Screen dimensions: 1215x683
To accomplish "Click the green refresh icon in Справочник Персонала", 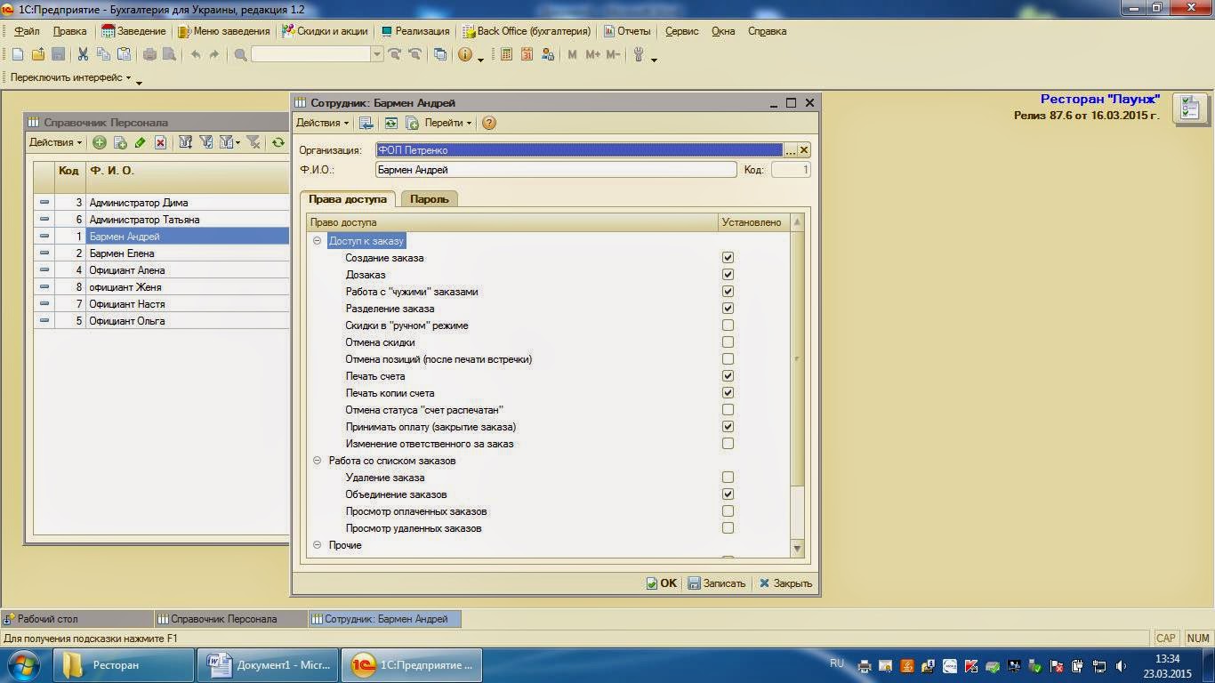I will (x=278, y=142).
